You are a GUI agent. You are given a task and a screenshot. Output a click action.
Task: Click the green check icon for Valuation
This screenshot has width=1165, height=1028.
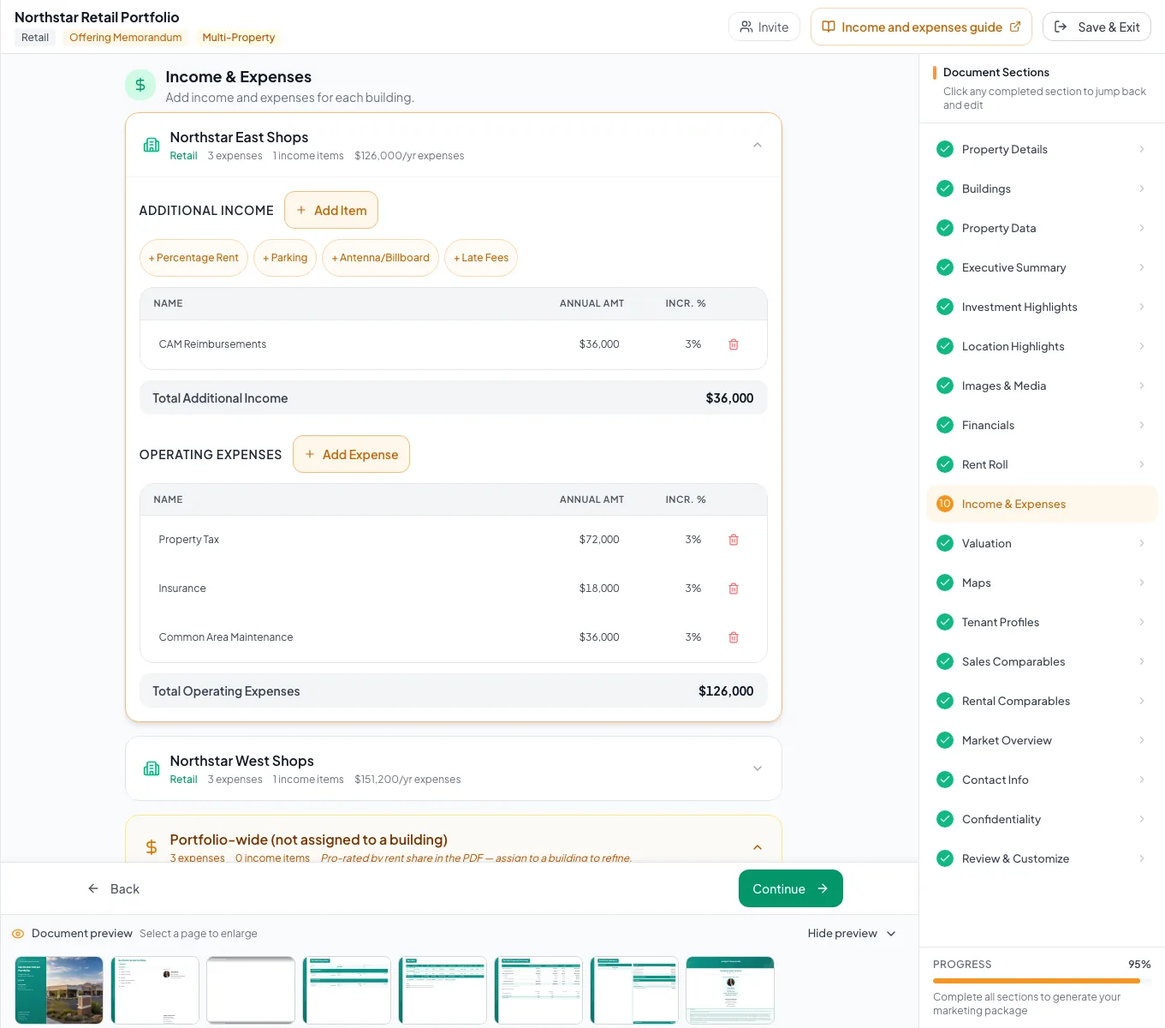[945, 543]
